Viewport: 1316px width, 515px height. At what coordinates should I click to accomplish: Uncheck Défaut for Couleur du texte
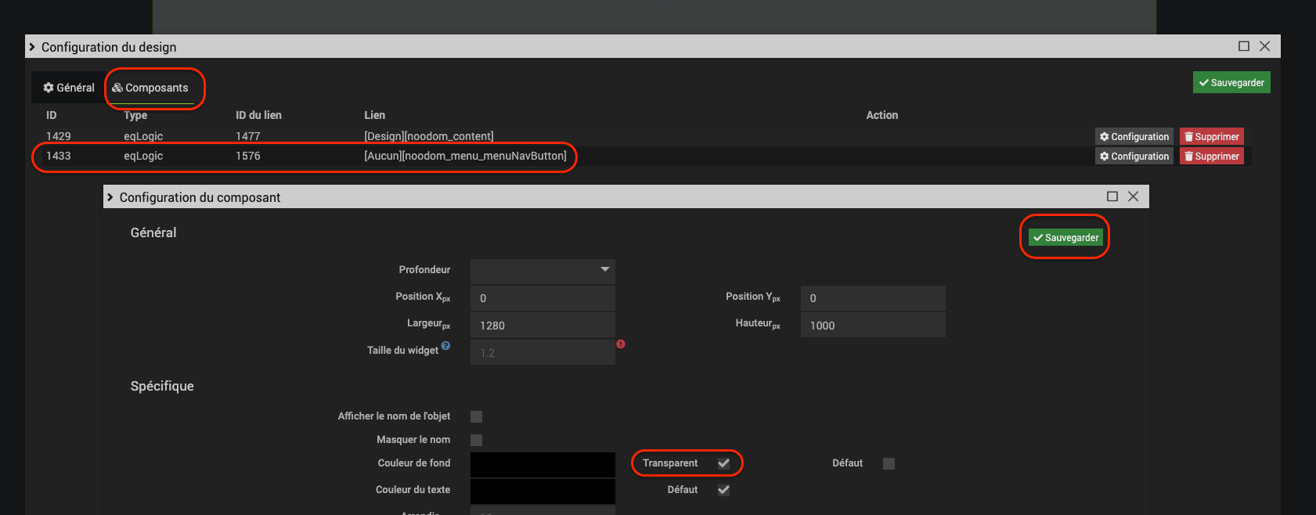point(723,490)
